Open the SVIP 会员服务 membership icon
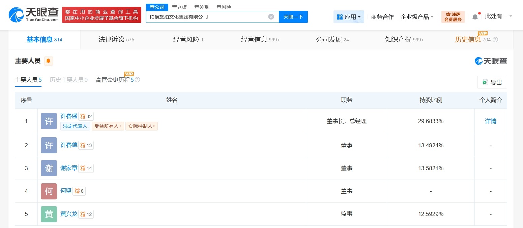 (453, 16)
